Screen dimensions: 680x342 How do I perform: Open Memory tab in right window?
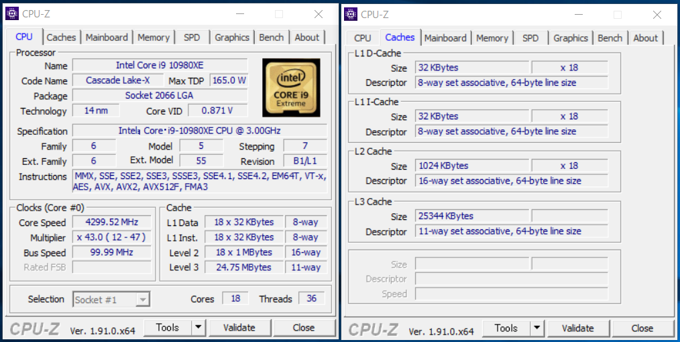[x=492, y=38]
